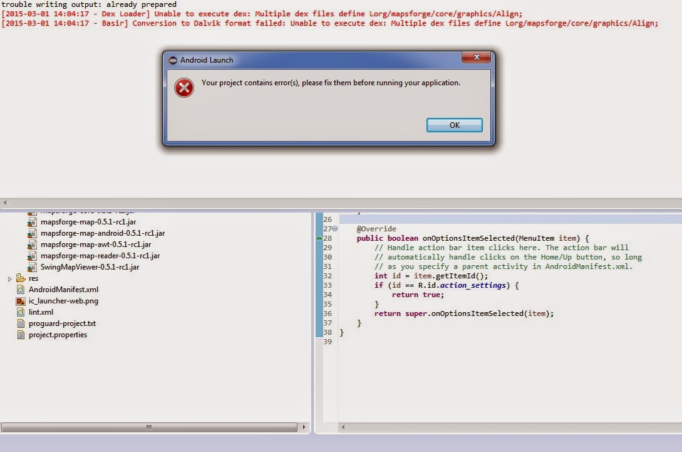Click the Dex Loader error line
Screen dimensions: 682x452
pyautogui.click(x=262, y=14)
